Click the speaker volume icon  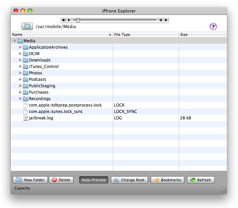(x=64, y=20)
